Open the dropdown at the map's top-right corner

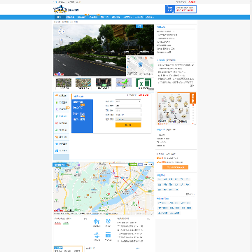tap(148, 164)
